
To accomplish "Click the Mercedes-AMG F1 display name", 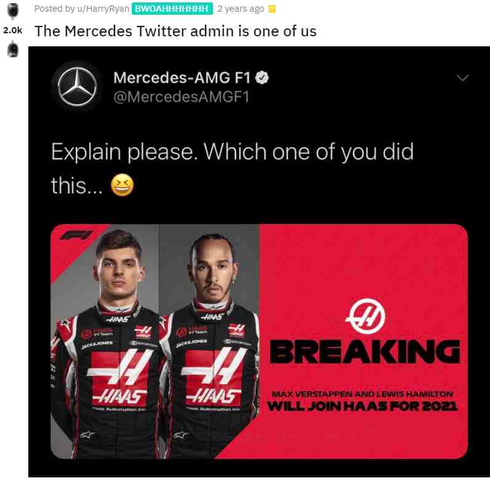I will pyautogui.click(x=182, y=78).
